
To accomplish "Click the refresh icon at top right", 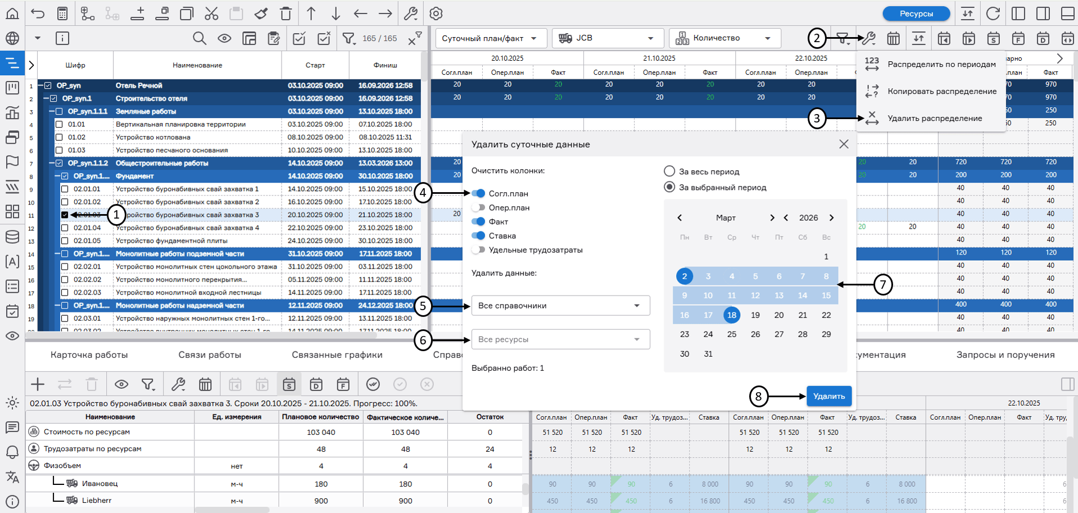I will [993, 13].
